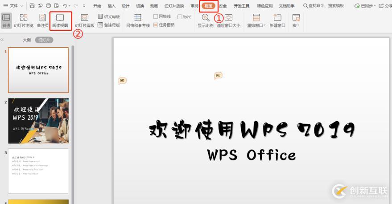
Task: Switch to the 特色应用 ribbon tab
Action: tap(265, 6)
